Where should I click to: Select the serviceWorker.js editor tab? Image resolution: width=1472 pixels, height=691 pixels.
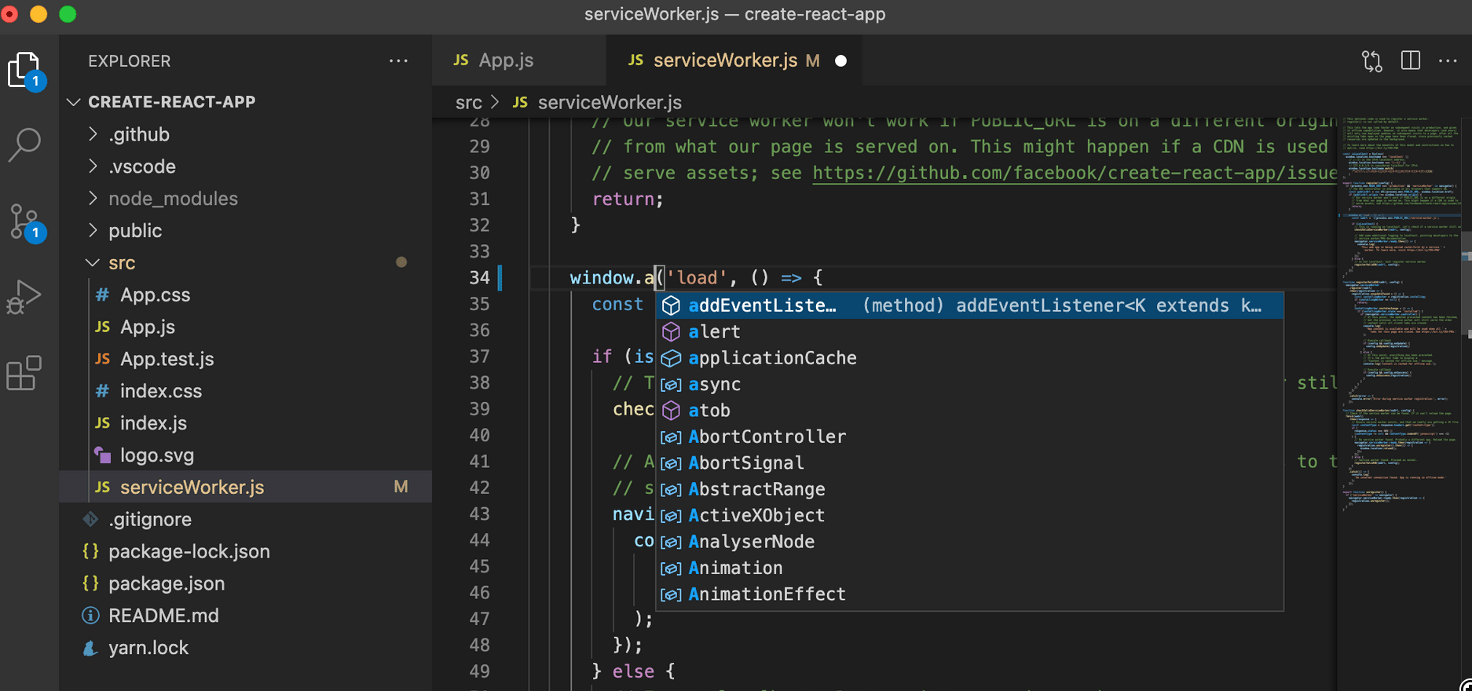click(734, 60)
